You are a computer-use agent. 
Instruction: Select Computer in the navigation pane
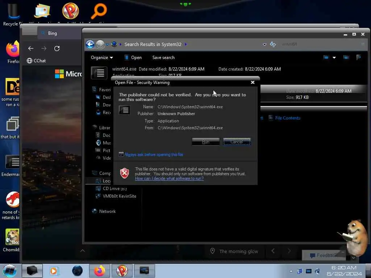pos(101,173)
